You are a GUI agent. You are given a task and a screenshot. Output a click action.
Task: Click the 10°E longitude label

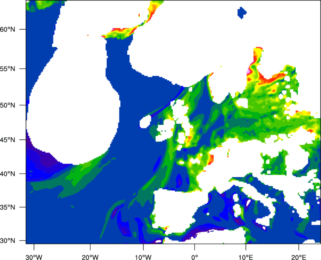[x=246, y=257]
